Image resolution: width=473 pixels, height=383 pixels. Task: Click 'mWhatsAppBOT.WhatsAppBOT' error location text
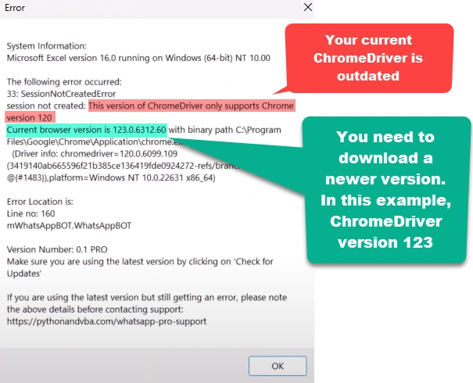click(69, 226)
